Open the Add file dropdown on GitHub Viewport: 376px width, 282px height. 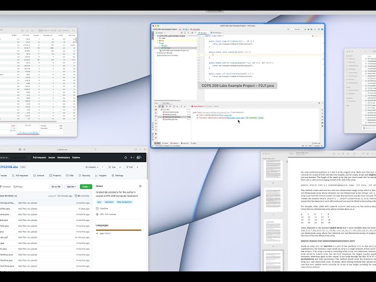click(71, 187)
